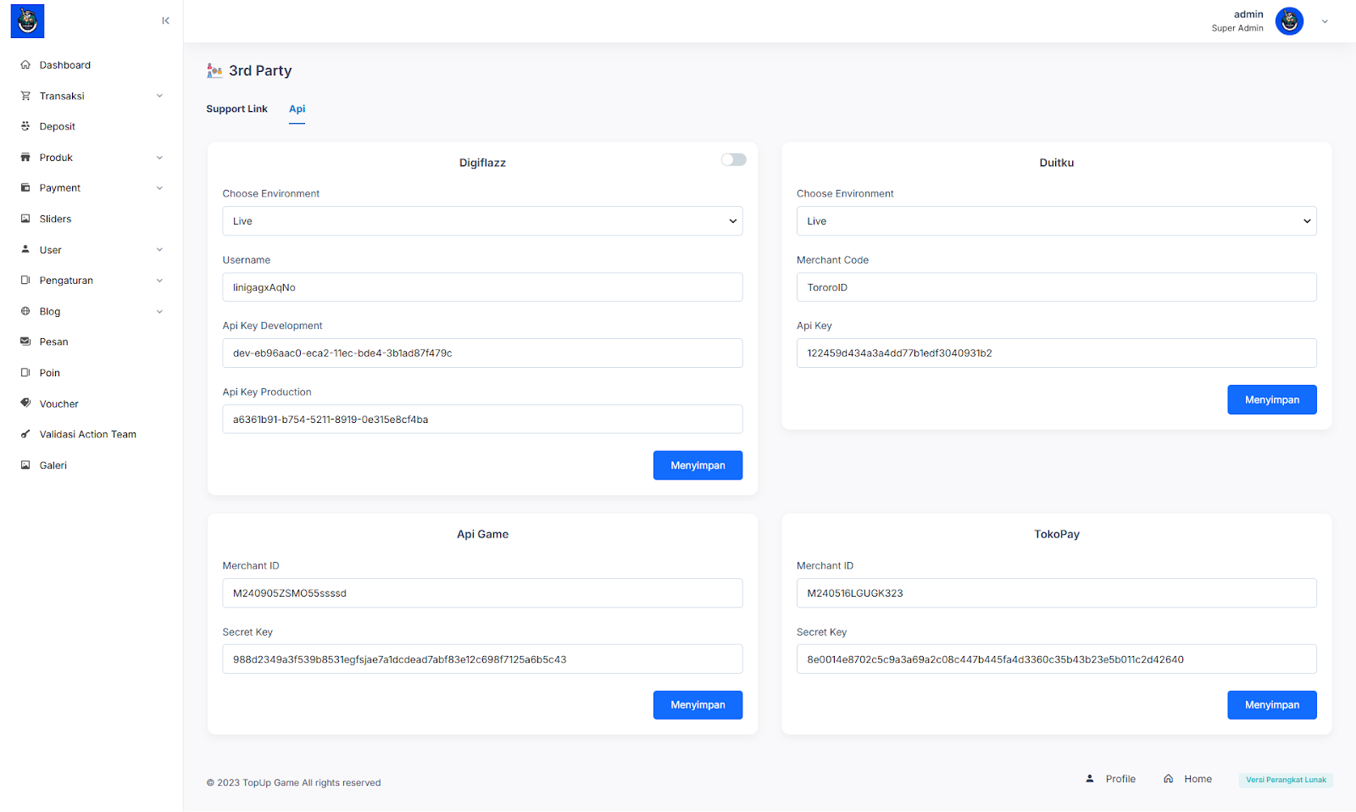Click the TokoPay Secret Key field
The image size is (1356, 812).
(1056, 659)
